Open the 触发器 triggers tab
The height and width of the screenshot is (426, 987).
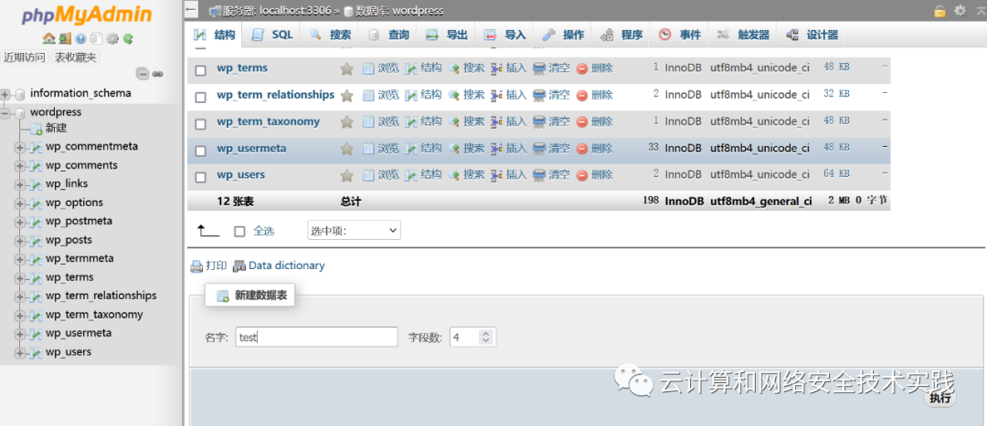(x=743, y=35)
